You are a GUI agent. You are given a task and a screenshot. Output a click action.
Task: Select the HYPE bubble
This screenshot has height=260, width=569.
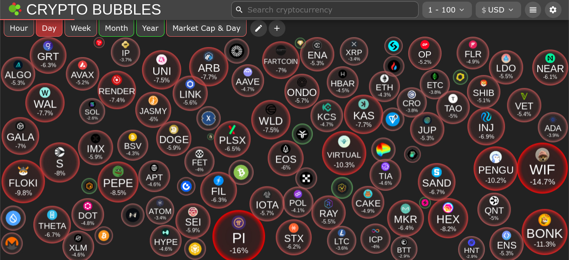click(166, 241)
